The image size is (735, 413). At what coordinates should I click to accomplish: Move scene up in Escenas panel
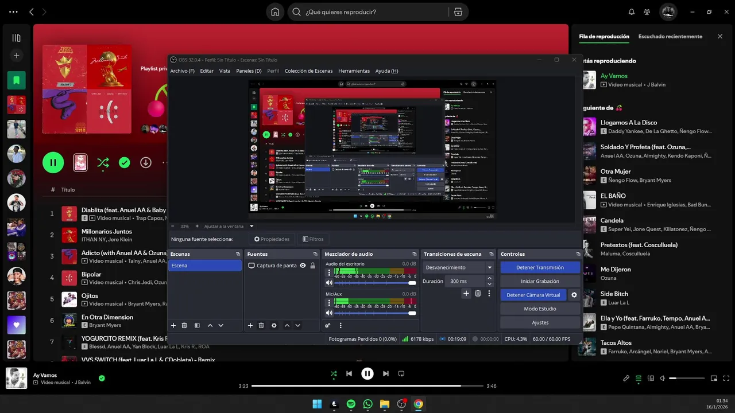click(210, 325)
